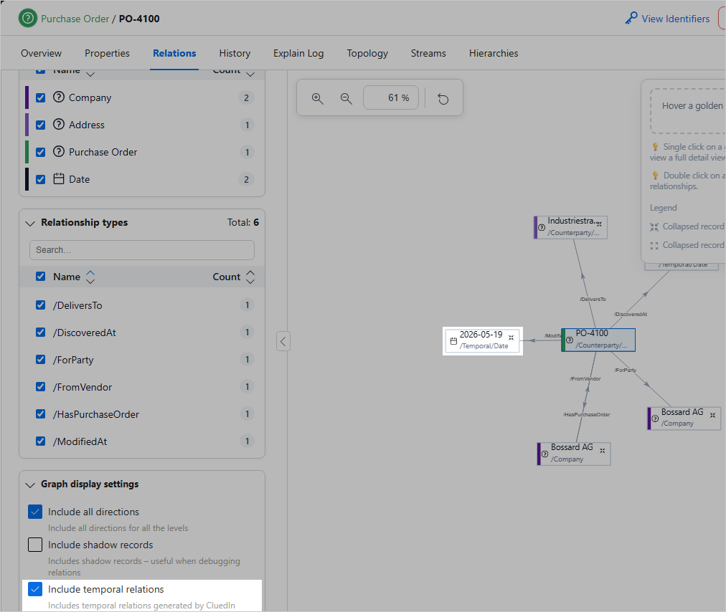Collapse the Graph display settings section
The width and height of the screenshot is (726, 612).
pos(30,484)
